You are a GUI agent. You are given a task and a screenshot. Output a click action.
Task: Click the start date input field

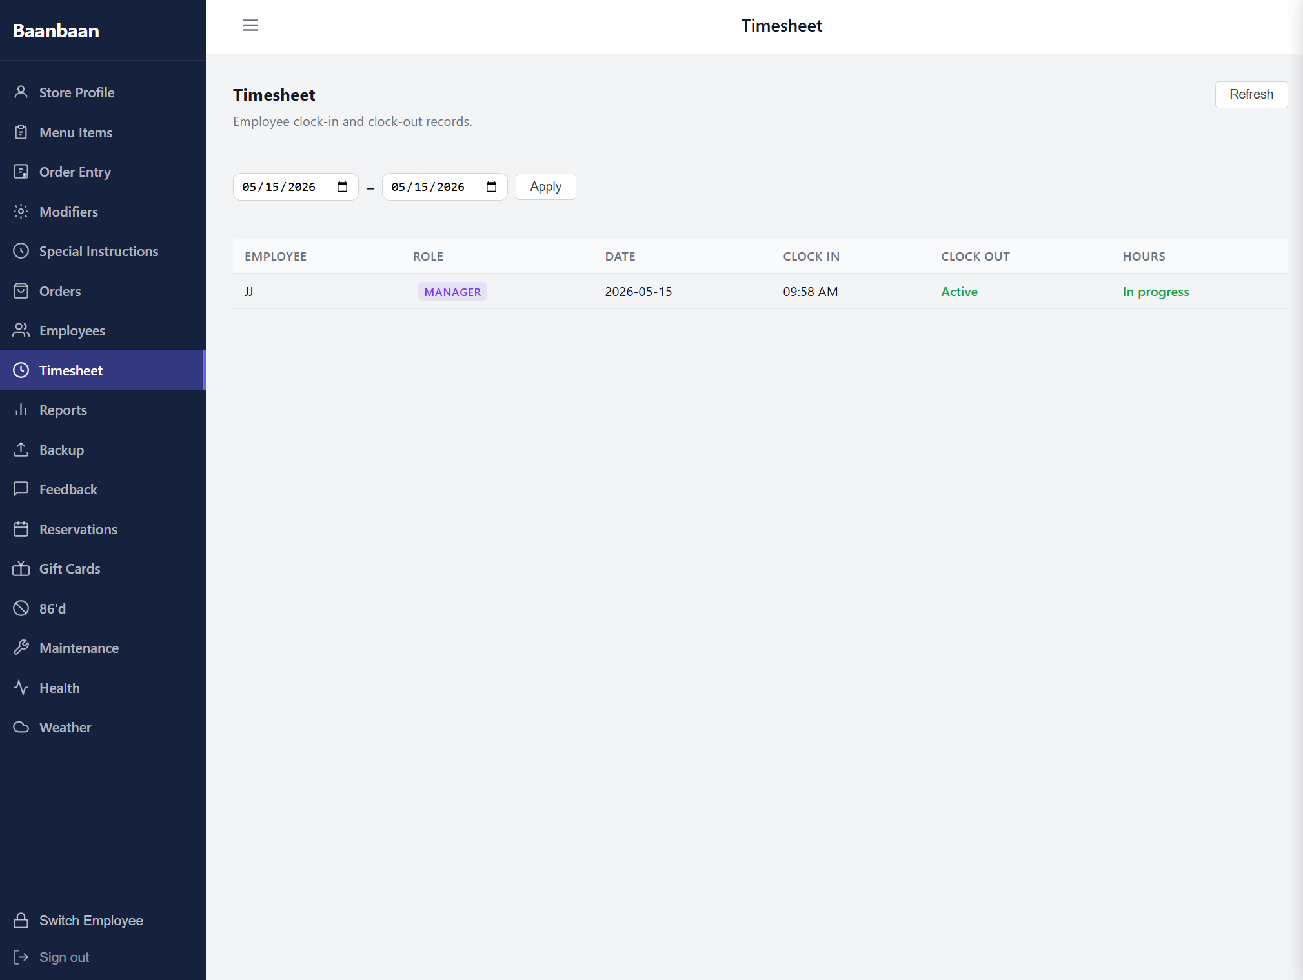296,186
